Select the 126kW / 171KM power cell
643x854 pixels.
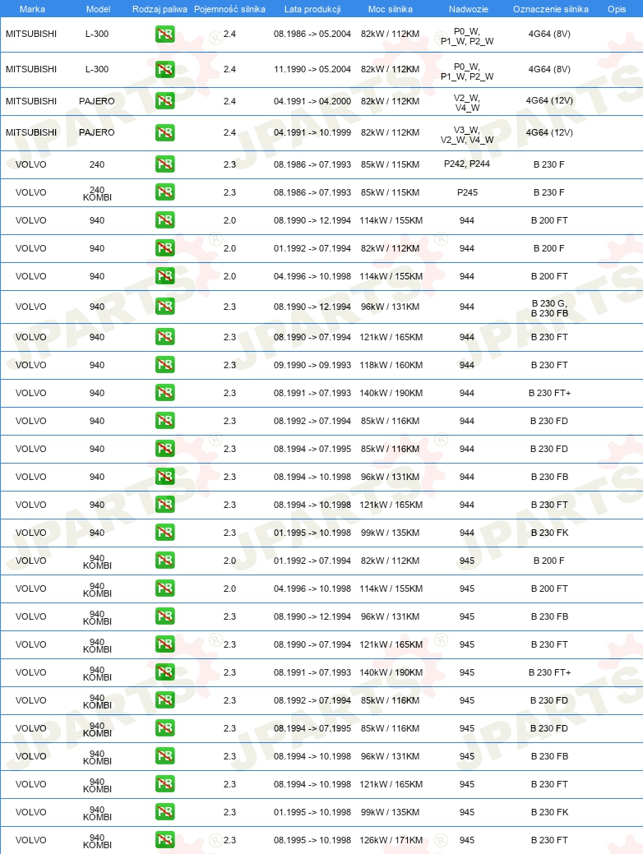coord(391,840)
